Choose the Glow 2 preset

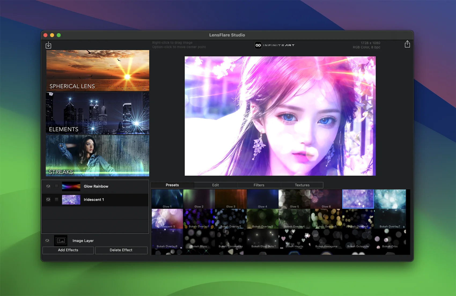199,199
